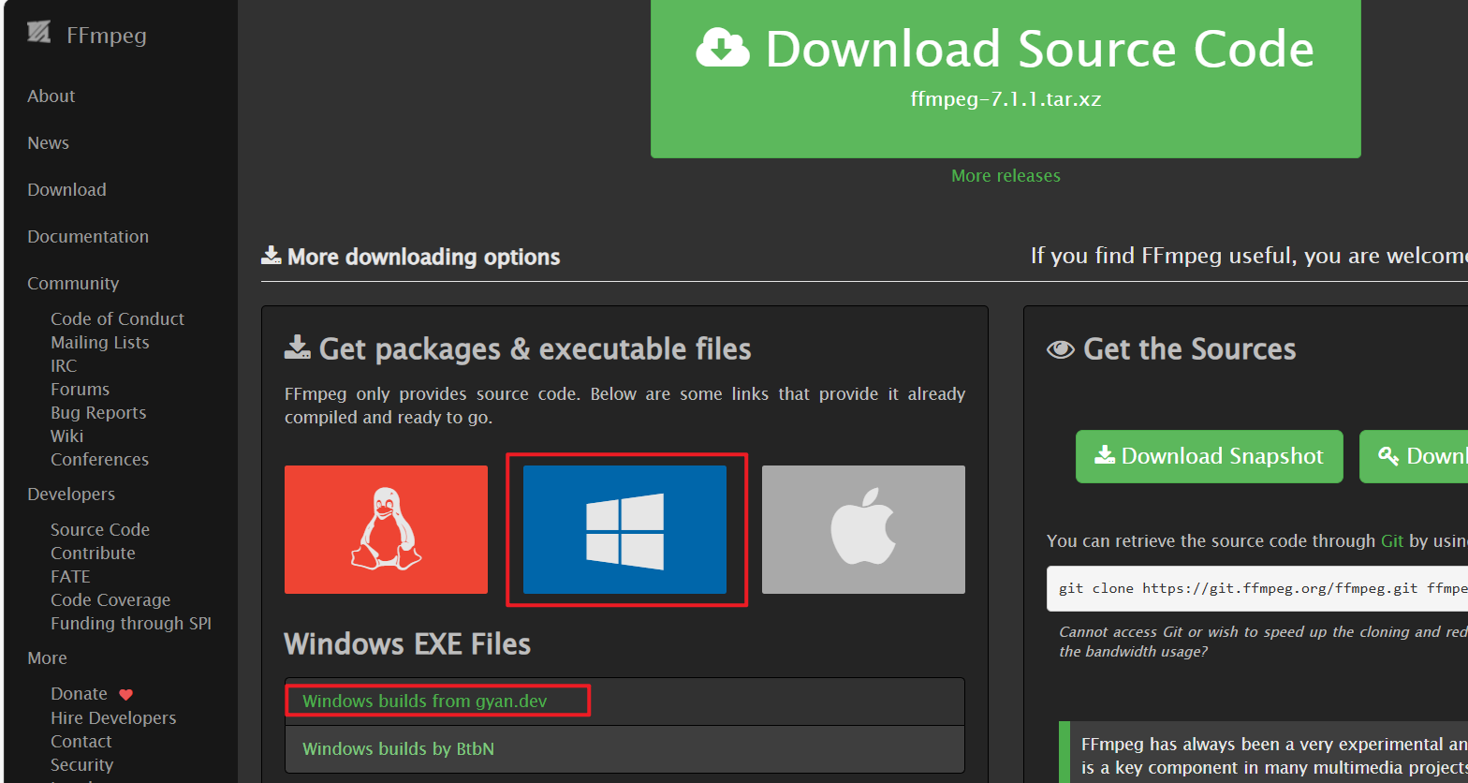The width and height of the screenshot is (1468, 783).
Task: Open Download in the sidebar
Action: click(x=66, y=190)
